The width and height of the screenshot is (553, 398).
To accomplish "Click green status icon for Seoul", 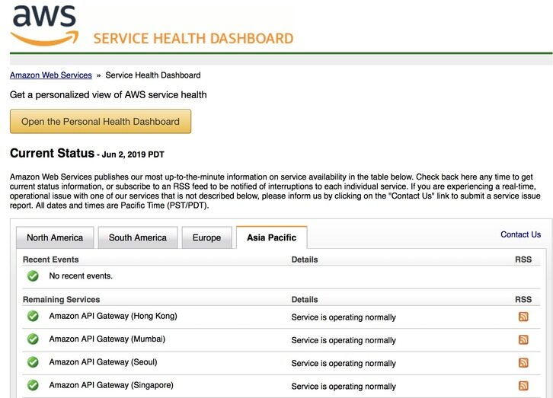I will click(33, 362).
